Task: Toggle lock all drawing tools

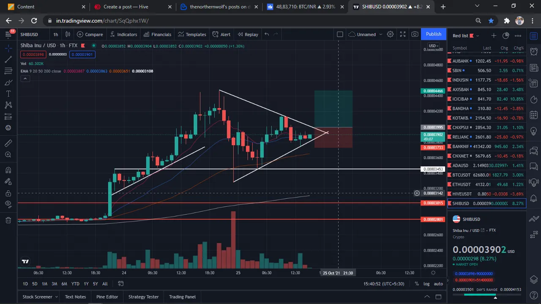Action: pos(8,193)
